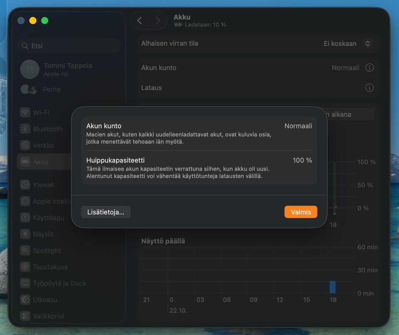Select the Taustakuva wallpaper icon

coord(25,267)
